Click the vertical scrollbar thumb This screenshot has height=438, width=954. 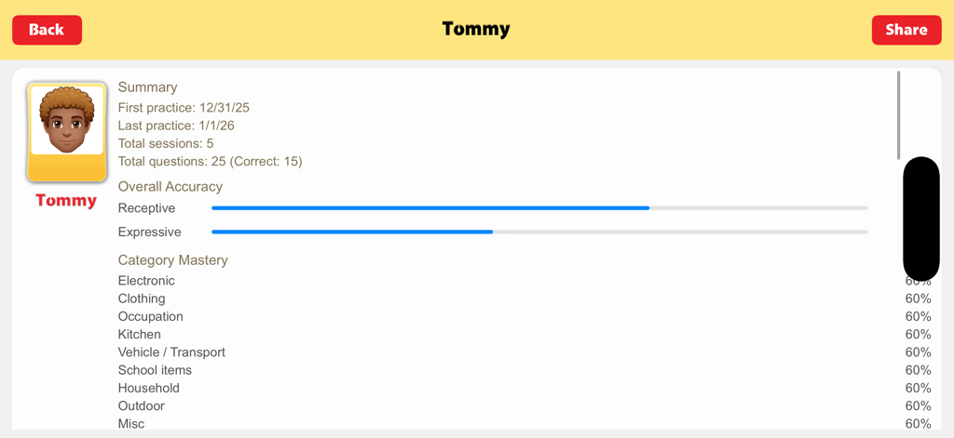point(898,114)
